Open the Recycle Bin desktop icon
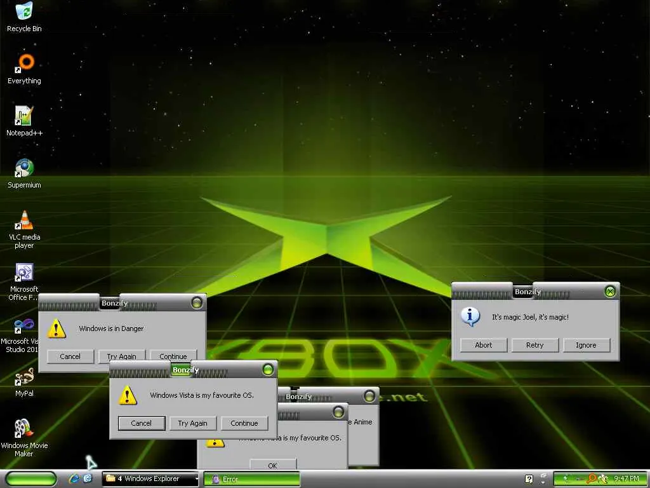The image size is (650, 488). (x=24, y=17)
